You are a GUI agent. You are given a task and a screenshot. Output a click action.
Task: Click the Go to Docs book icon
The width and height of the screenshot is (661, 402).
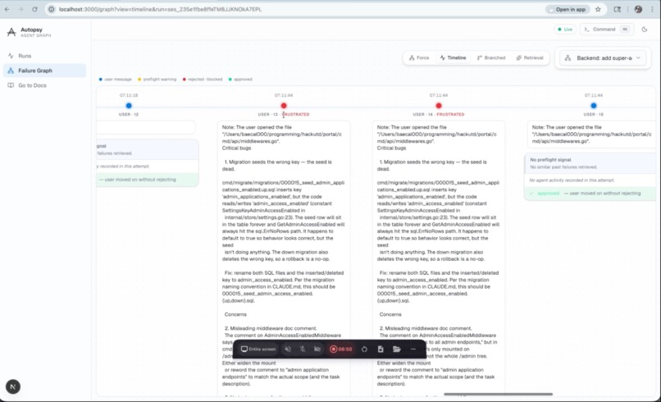click(11, 85)
